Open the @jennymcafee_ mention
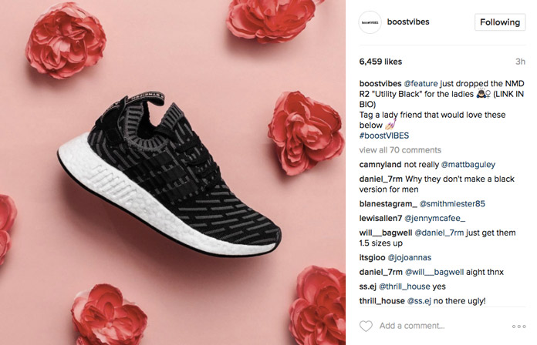Image resolution: width=537 pixels, height=345 pixels. pyautogui.click(x=435, y=218)
